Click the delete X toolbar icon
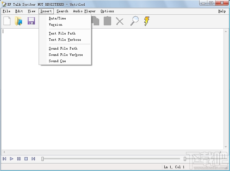 tap(120, 21)
